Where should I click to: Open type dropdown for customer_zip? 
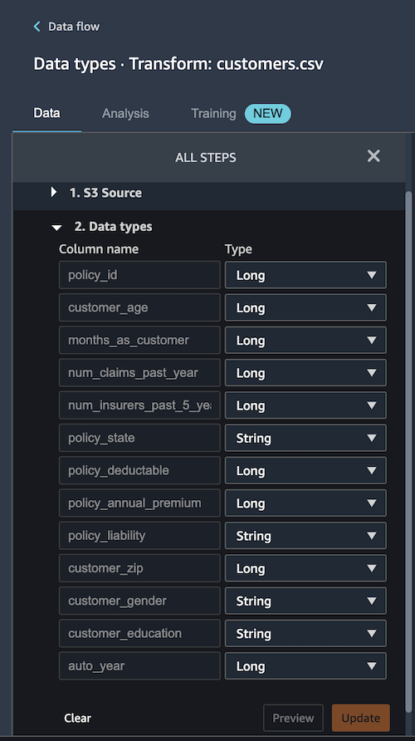pos(305,568)
